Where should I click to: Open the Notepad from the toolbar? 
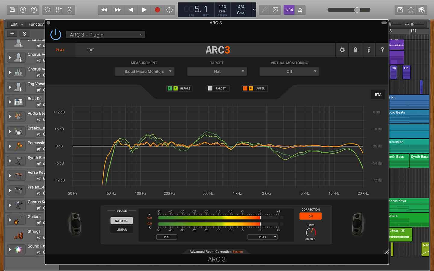(400, 10)
